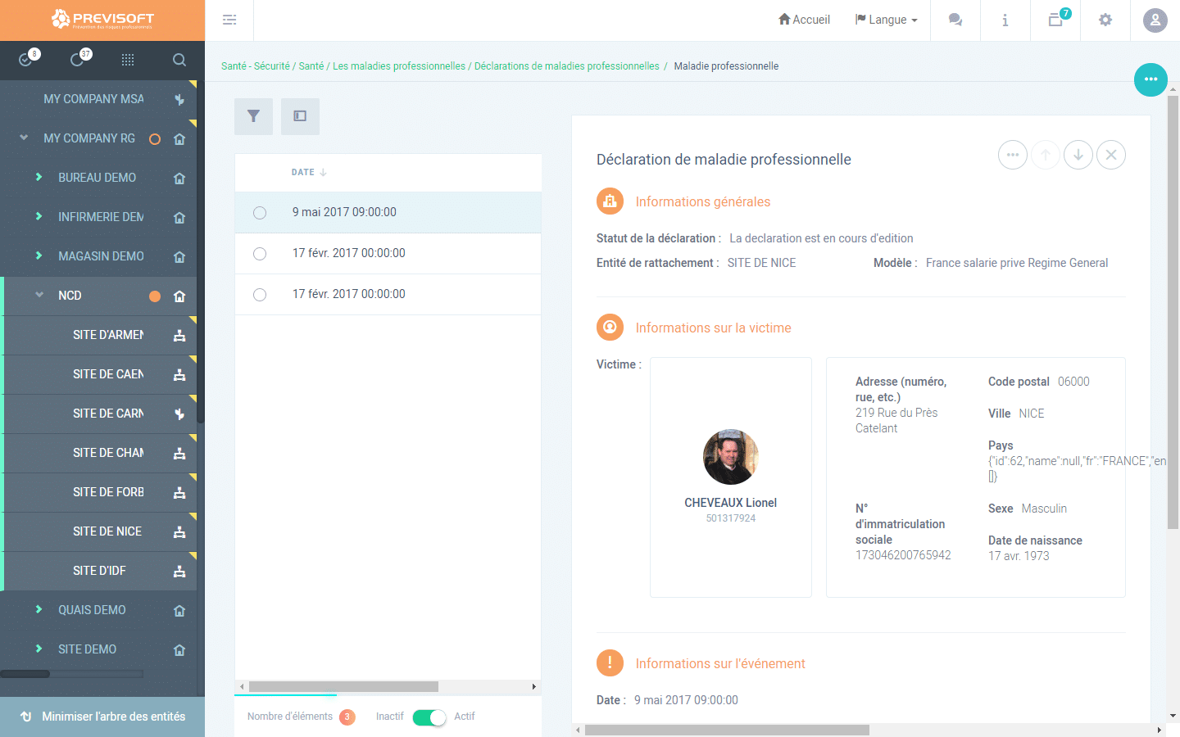This screenshot has height=737, width=1180.
Task: Go to Accueil home page
Action: (x=804, y=20)
